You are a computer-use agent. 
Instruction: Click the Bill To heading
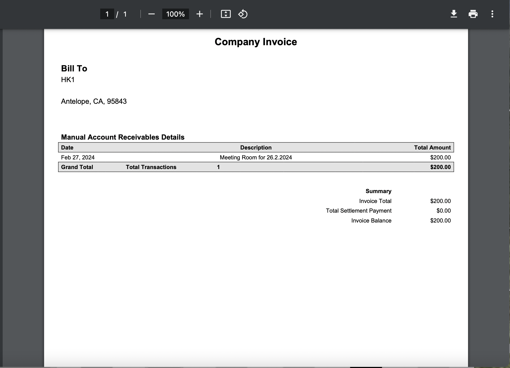(74, 68)
